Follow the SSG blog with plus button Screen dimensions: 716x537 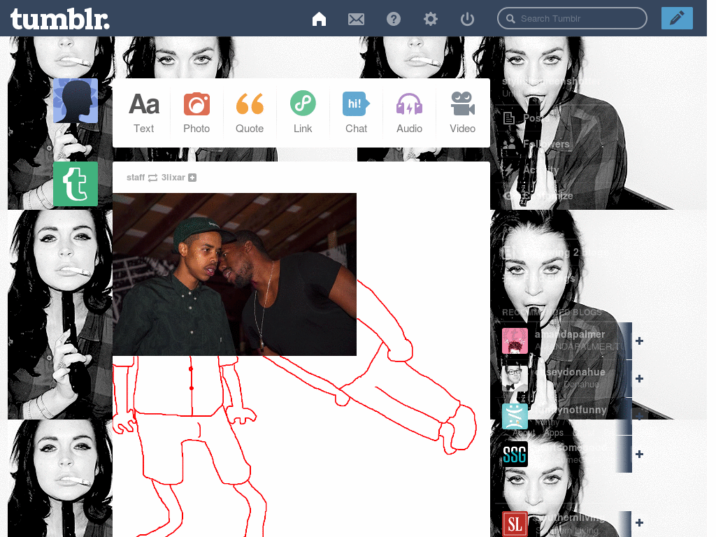pos(639,454)
